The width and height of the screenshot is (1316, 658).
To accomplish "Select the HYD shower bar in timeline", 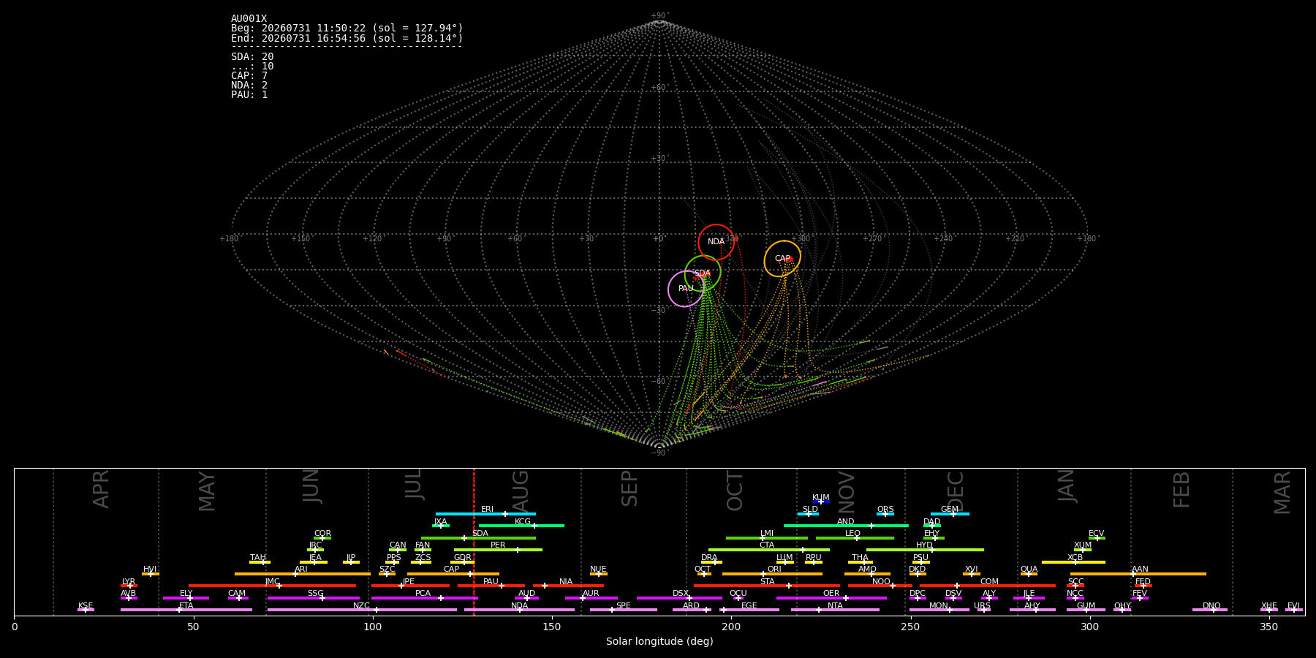I will tap(925, 550).
